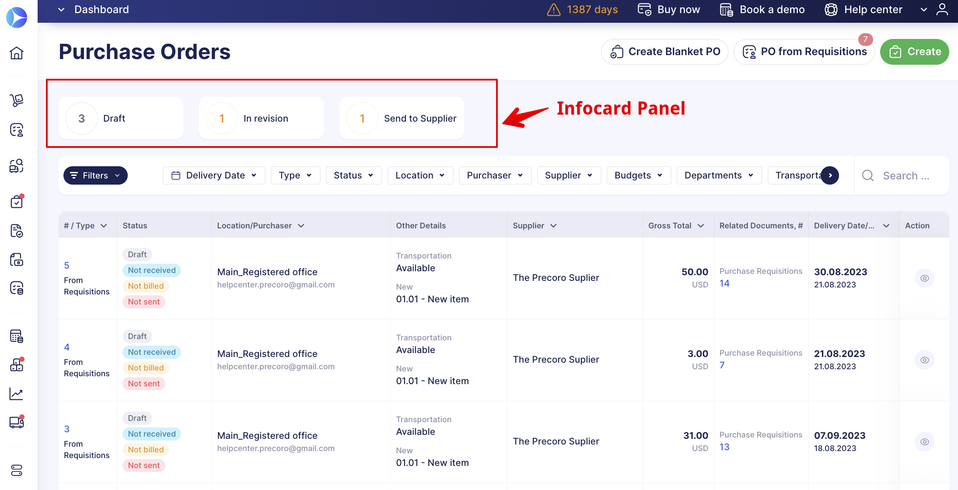This screenshot has height=490, width=958.
Task: Click the warning icon beside 1387 days
Action: click(553, 10)
